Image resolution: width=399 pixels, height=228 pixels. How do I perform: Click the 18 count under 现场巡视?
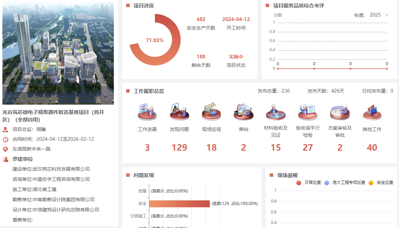[211, 148]
